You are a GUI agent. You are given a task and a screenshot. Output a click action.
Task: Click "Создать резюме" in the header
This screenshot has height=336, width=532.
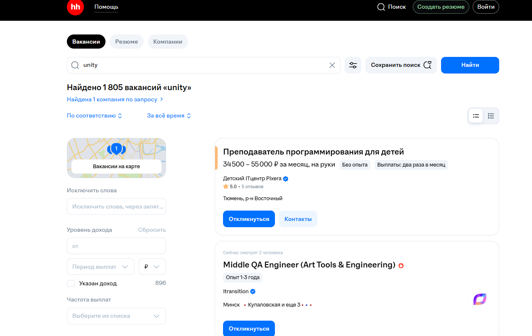coord(441,7)
